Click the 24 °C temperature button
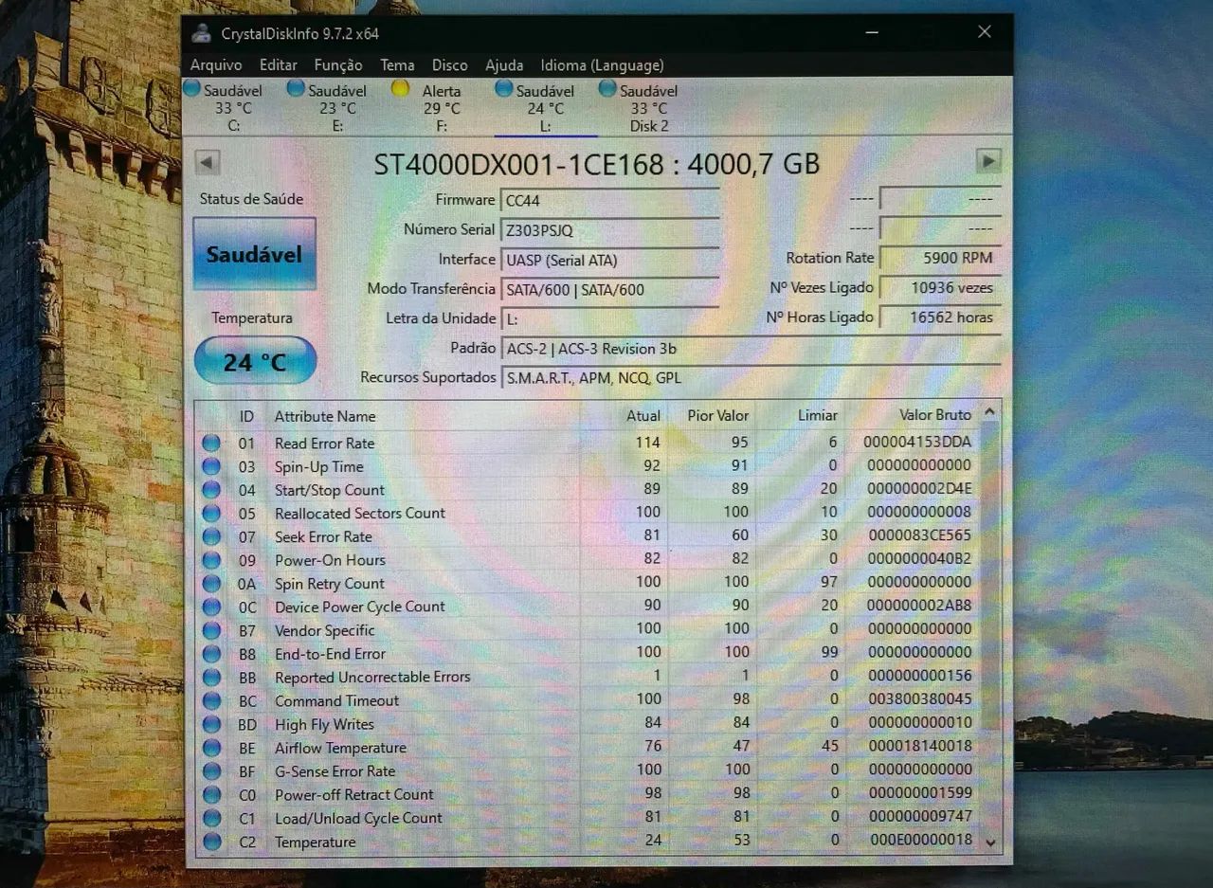The height and width of the screenshot is (888, 1213). [255, 361]
